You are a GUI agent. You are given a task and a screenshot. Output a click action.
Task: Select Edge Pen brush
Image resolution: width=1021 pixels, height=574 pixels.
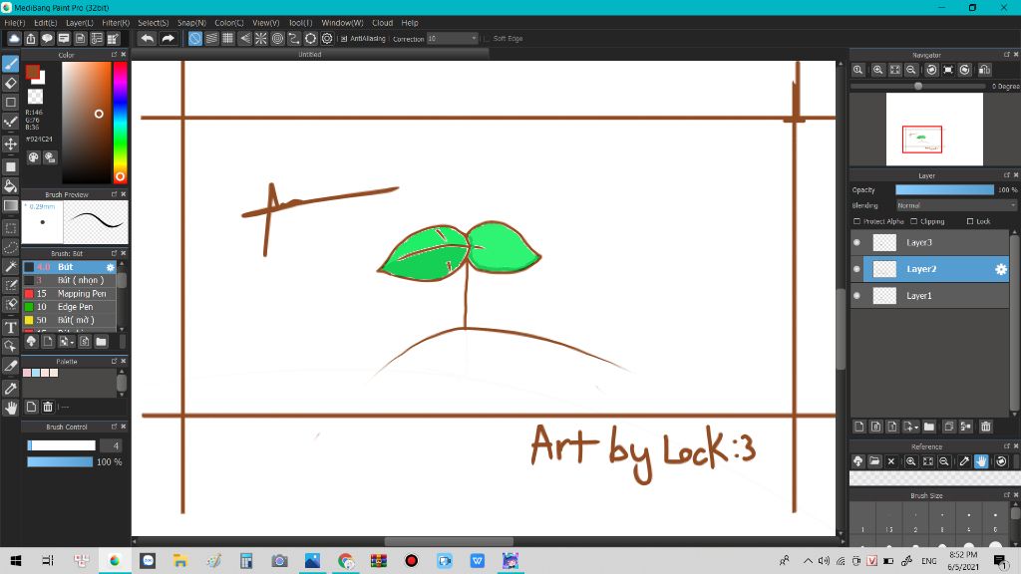tap(70, 307)
